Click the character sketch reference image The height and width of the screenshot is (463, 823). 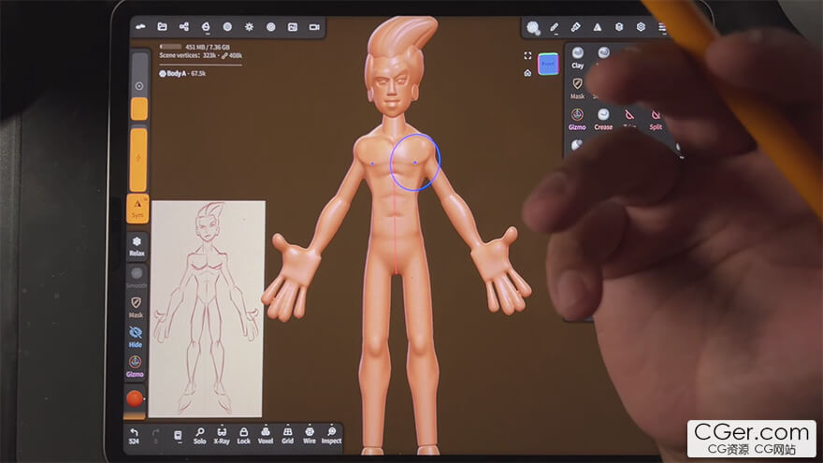[x=207, y=309]
